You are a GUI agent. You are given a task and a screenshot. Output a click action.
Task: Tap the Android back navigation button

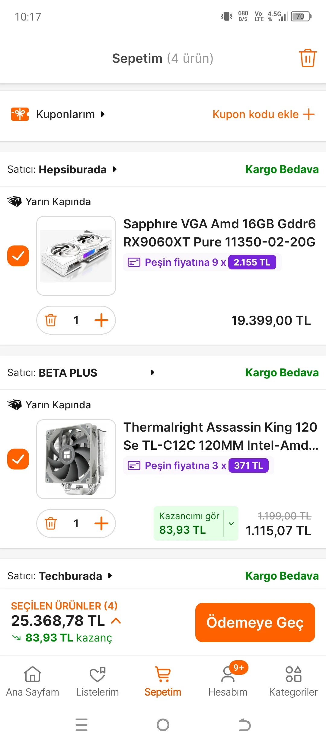245,725
